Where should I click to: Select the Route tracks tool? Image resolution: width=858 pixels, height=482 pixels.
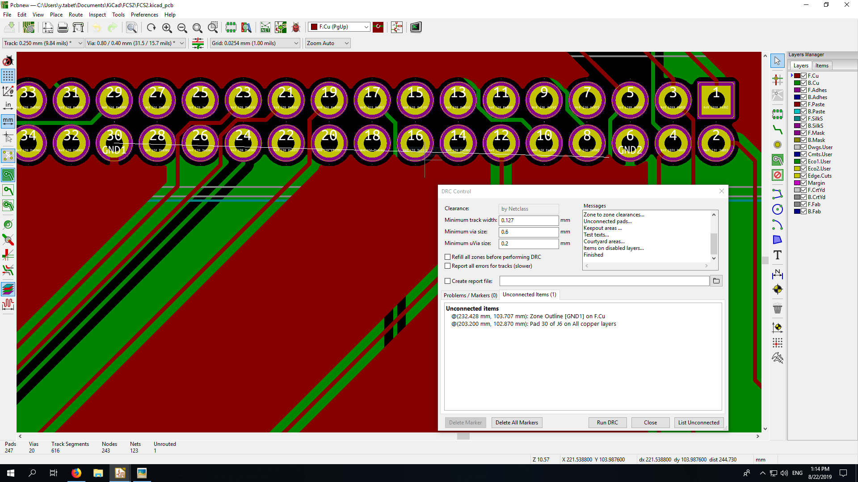click(777, 130)
